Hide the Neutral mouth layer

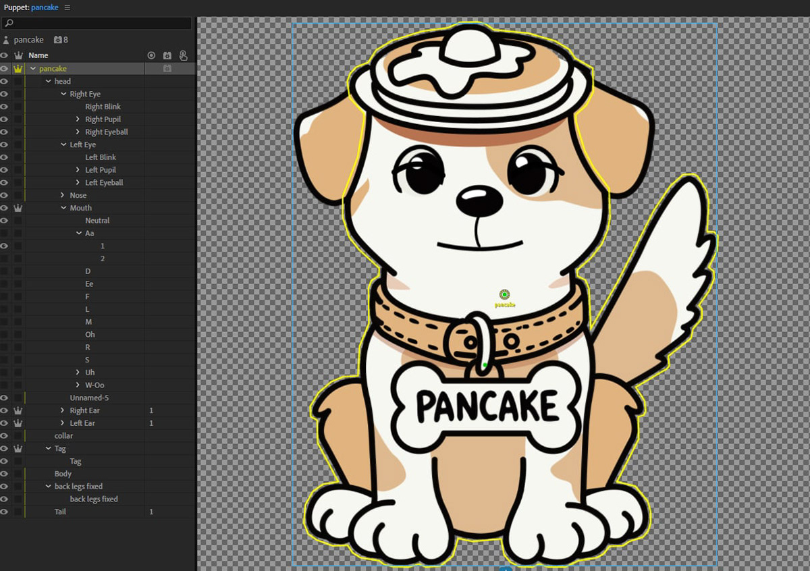pyautogui.click(x=4, y=221)
